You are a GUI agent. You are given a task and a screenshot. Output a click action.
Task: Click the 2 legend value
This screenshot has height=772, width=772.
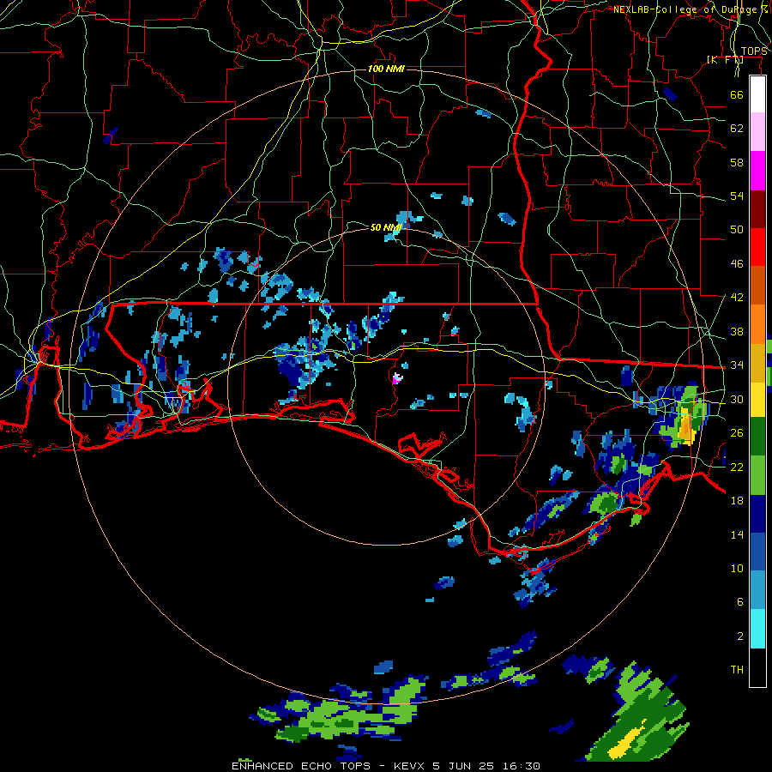tap(739, 636)
